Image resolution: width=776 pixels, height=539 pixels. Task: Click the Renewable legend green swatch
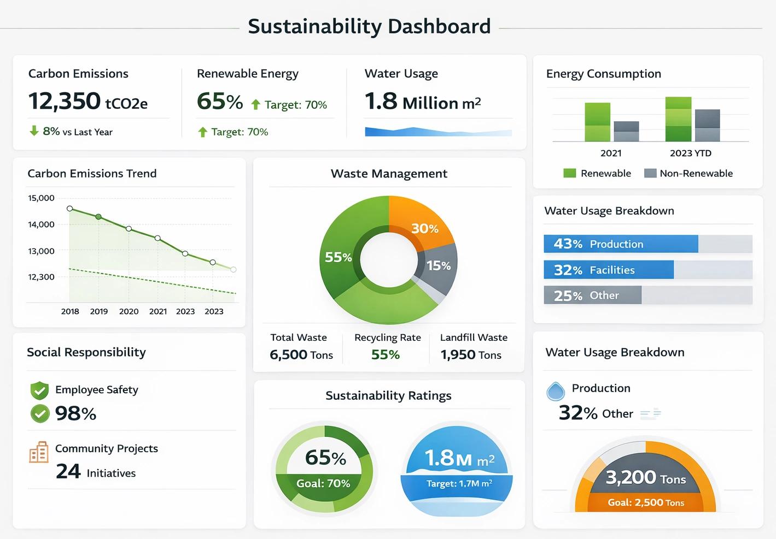pos(570,173)
